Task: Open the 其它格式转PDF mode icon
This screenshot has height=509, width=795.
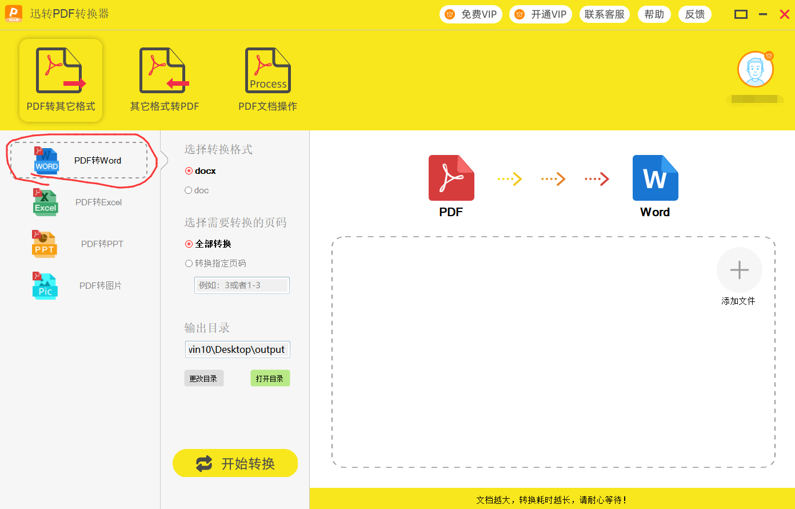Action: (x=164, y=71)
